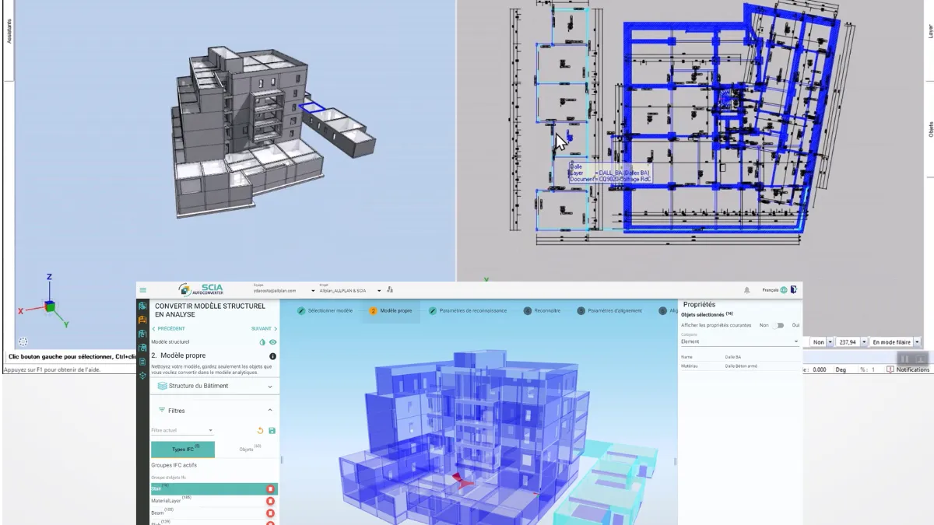Image resolution: width=934 pixels, height=525 pixels.
Task: Click the info icon next to Modèle propre
Action: (x=272, y=356)
